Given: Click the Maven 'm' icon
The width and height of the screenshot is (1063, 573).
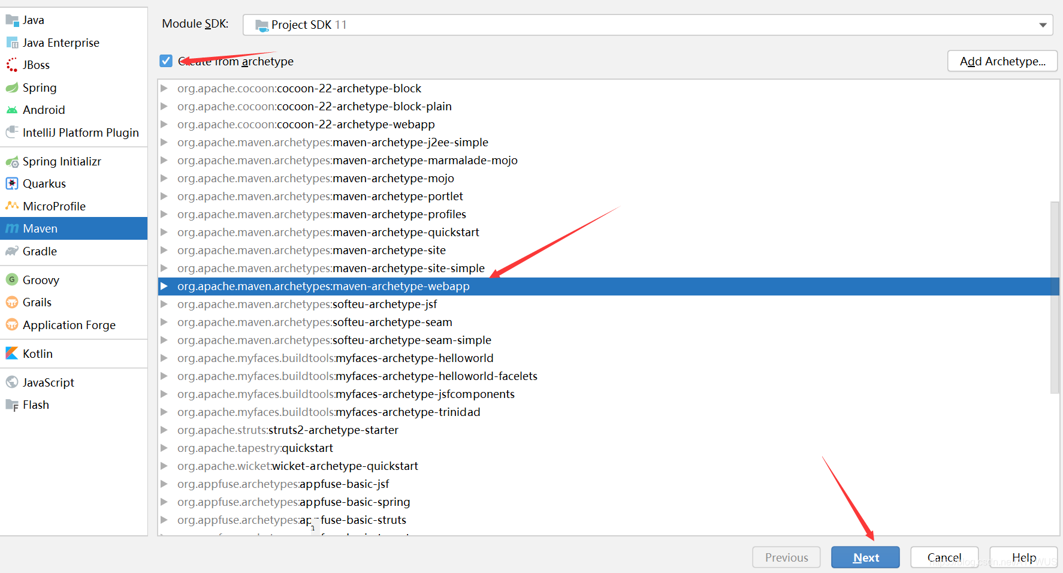Looking at the screenshot, I should click(12, 228).
